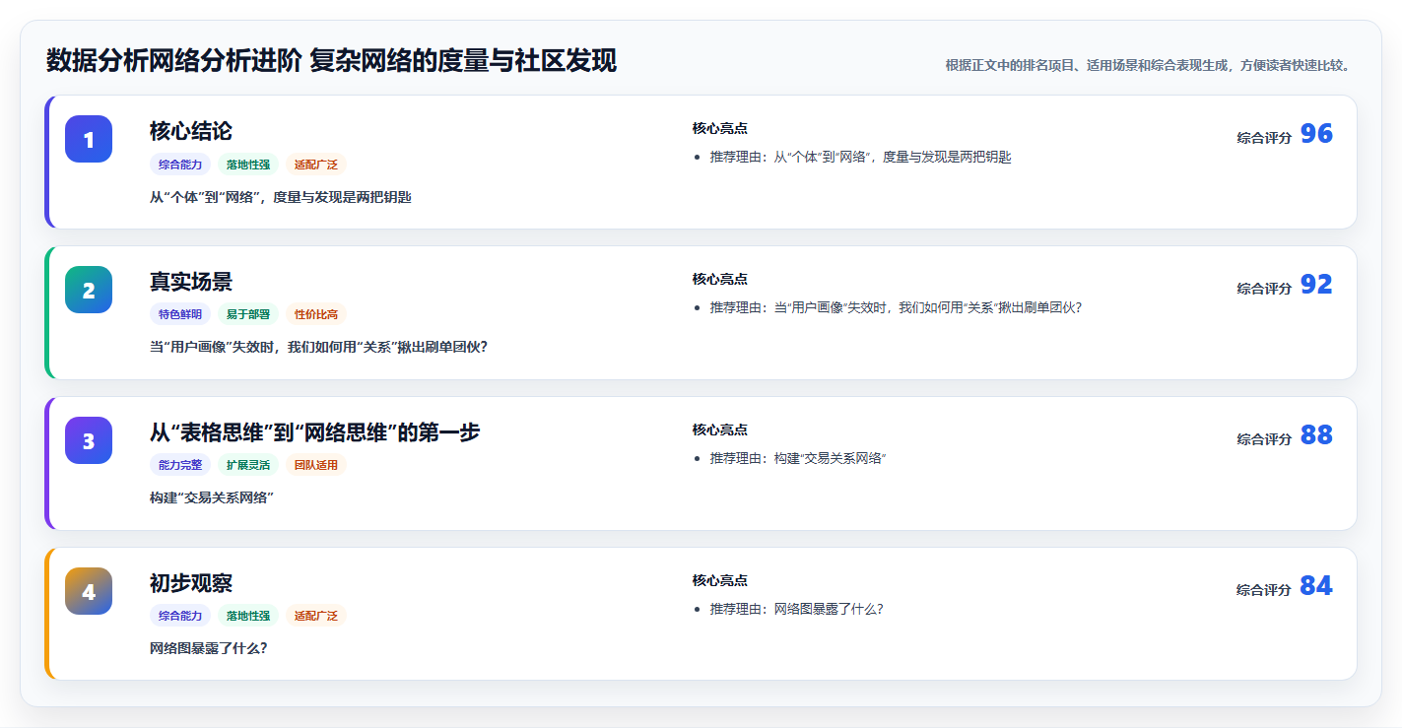Click the score value 84
1402x728 pixels.
coord(1316,586)
